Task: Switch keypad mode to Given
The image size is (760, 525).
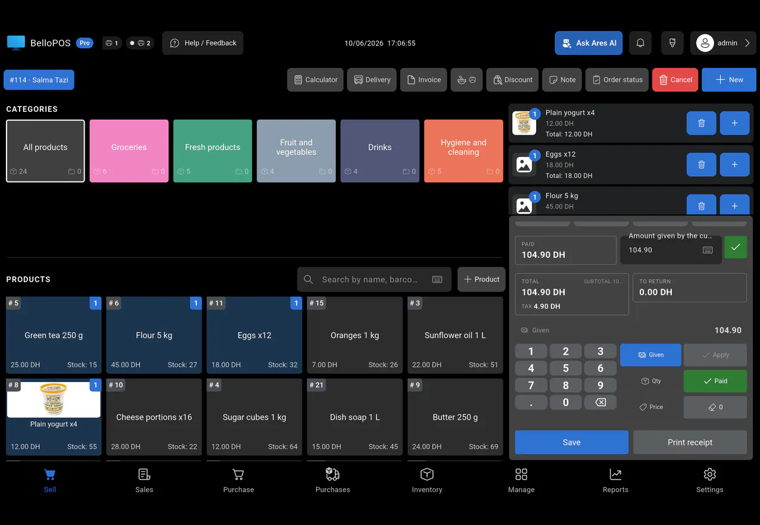Action: tap(650, 355)
